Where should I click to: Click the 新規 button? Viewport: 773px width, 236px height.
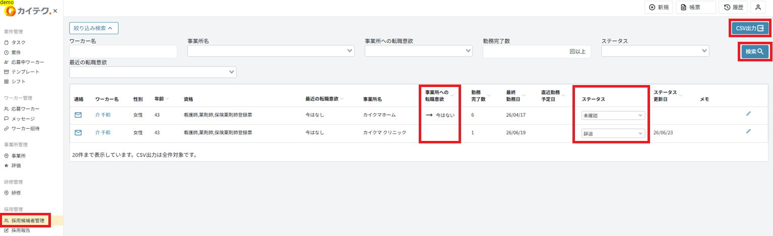(659, 7)
